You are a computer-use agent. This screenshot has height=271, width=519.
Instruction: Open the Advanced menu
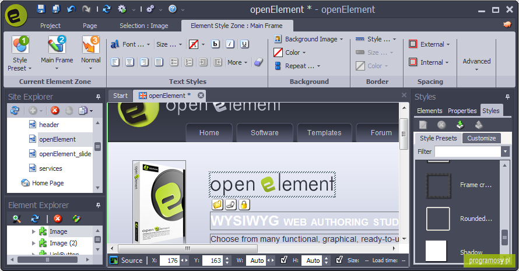[476, 64]
